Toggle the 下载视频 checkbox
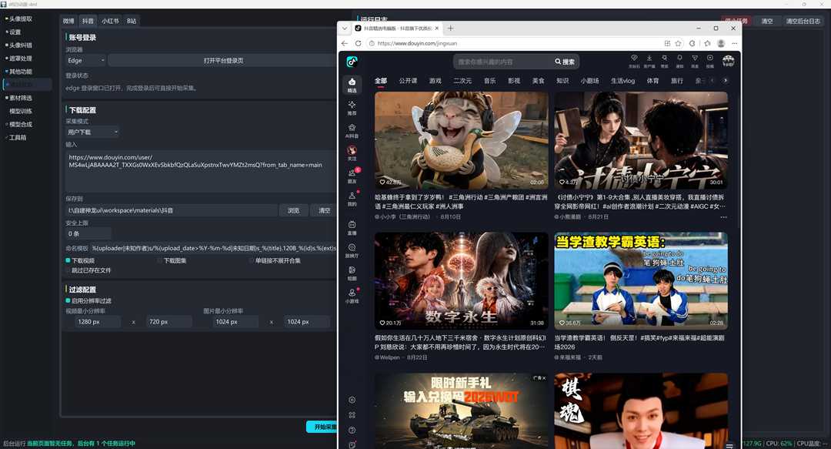The height and width of the screenshot is (449, 831). point(68,260)
